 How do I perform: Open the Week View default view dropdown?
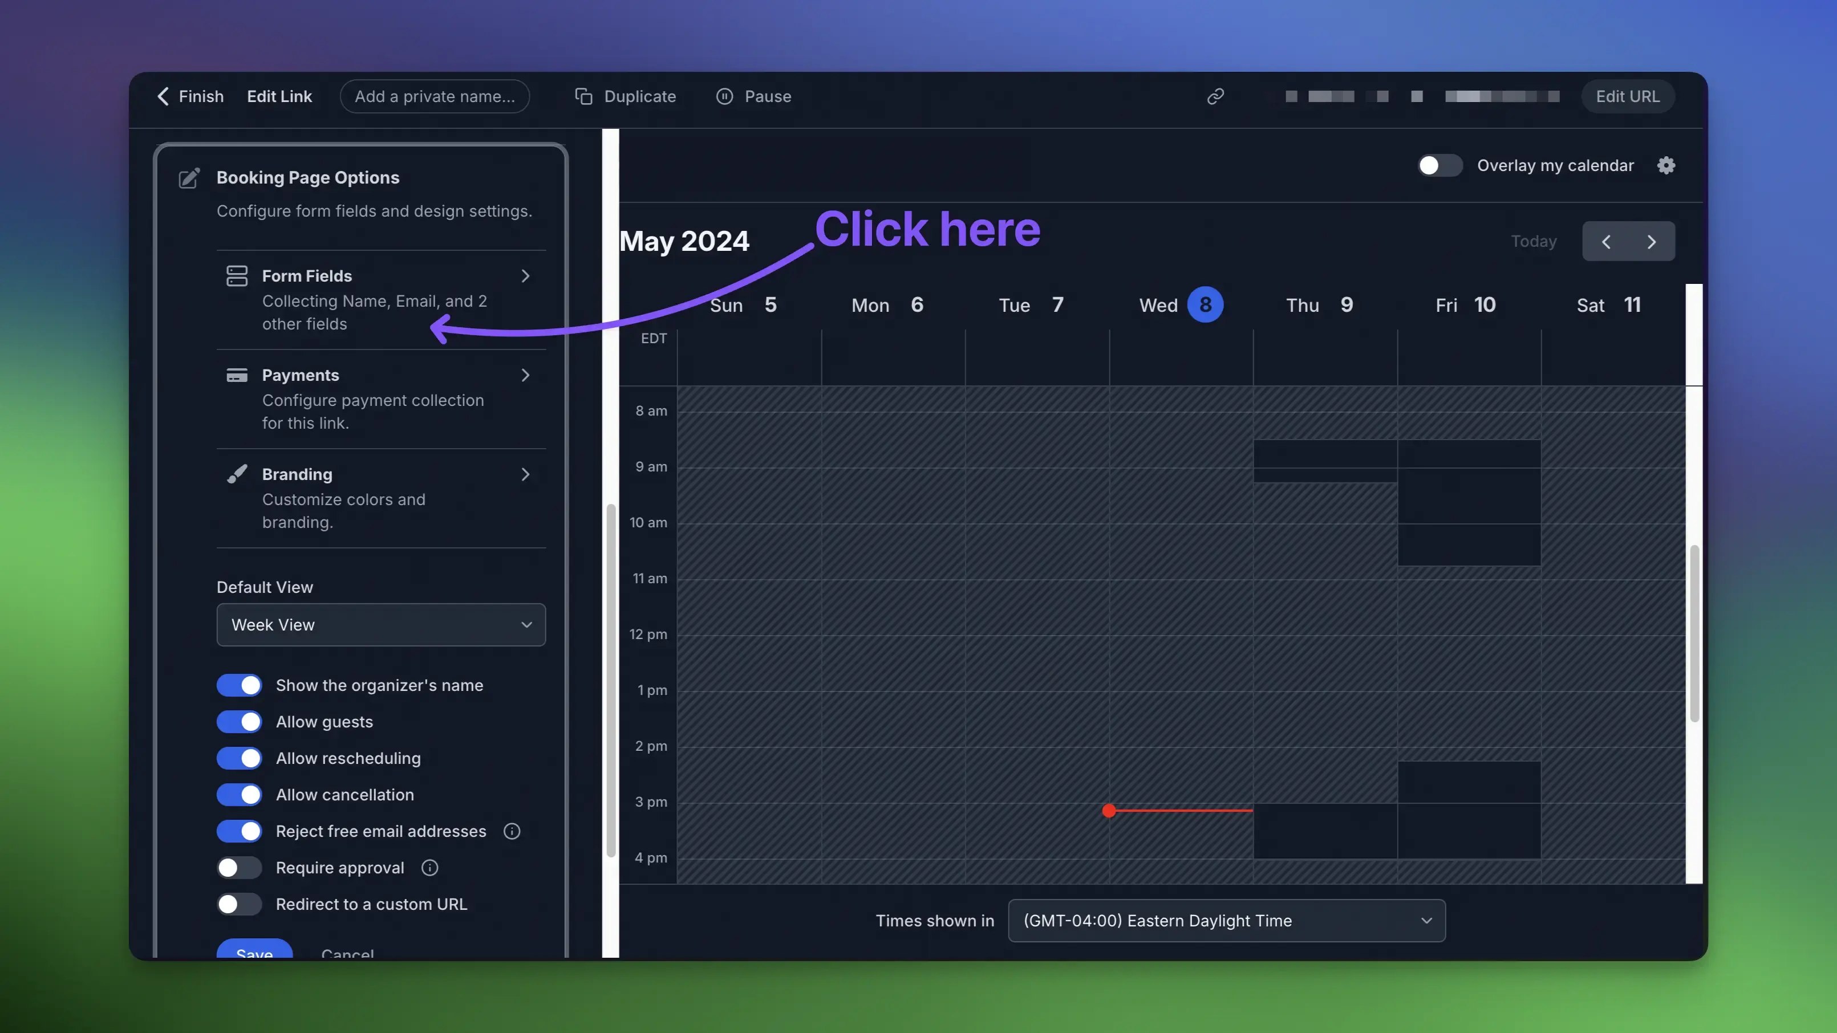click(381, 624)
